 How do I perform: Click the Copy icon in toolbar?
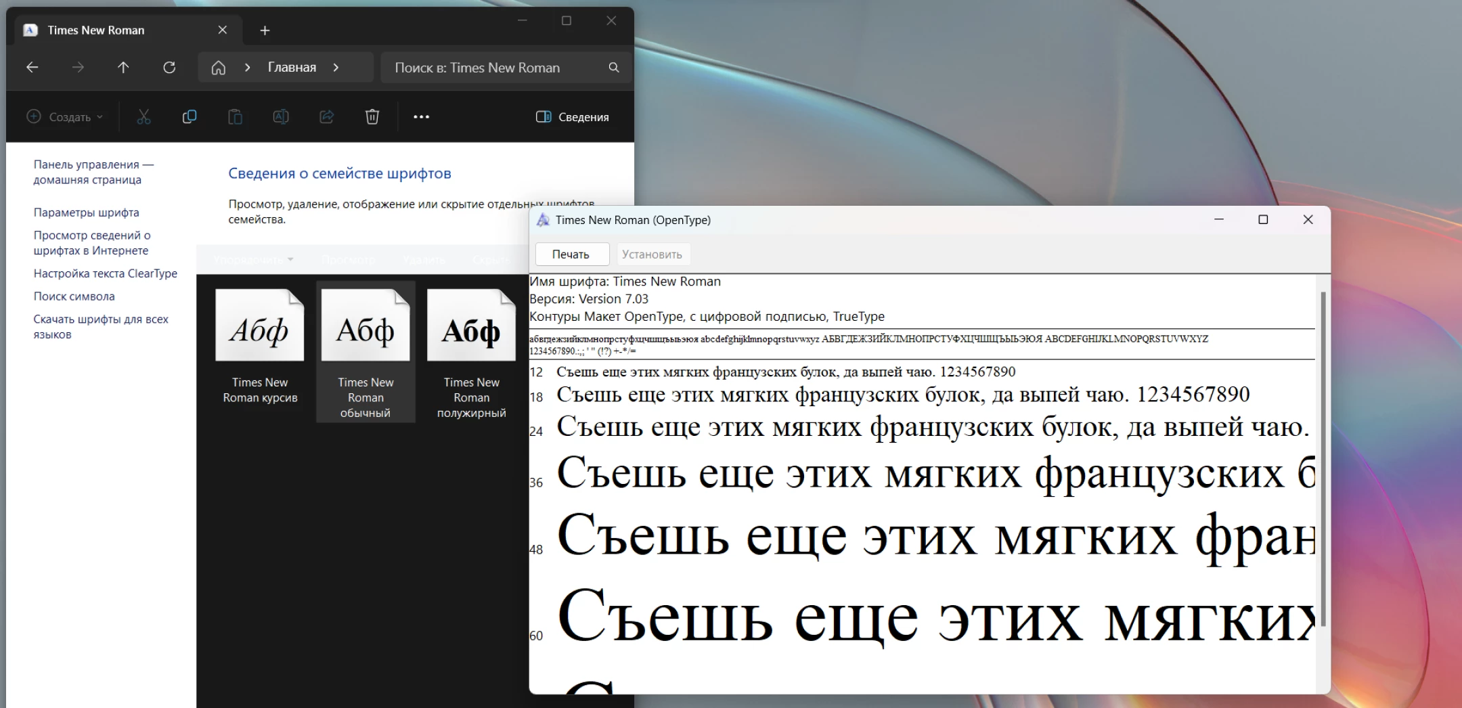[x=190, y=116]
